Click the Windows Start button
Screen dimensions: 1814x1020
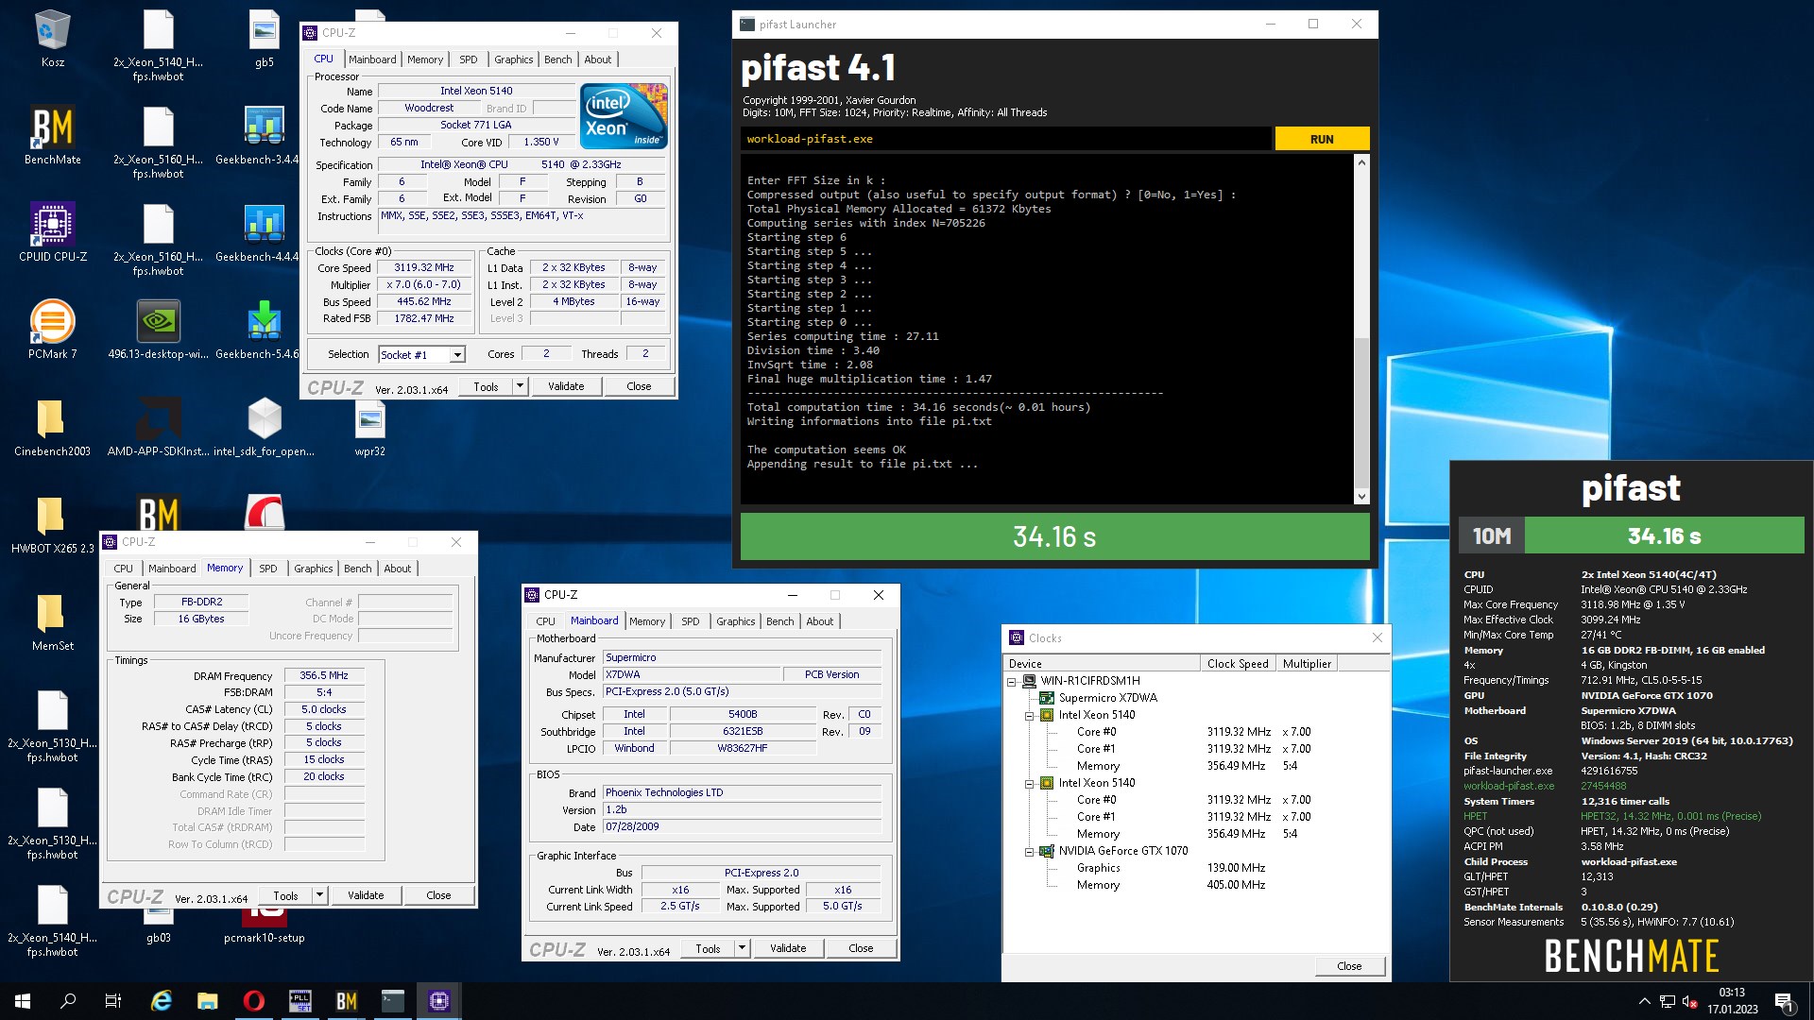point(23,1001)
